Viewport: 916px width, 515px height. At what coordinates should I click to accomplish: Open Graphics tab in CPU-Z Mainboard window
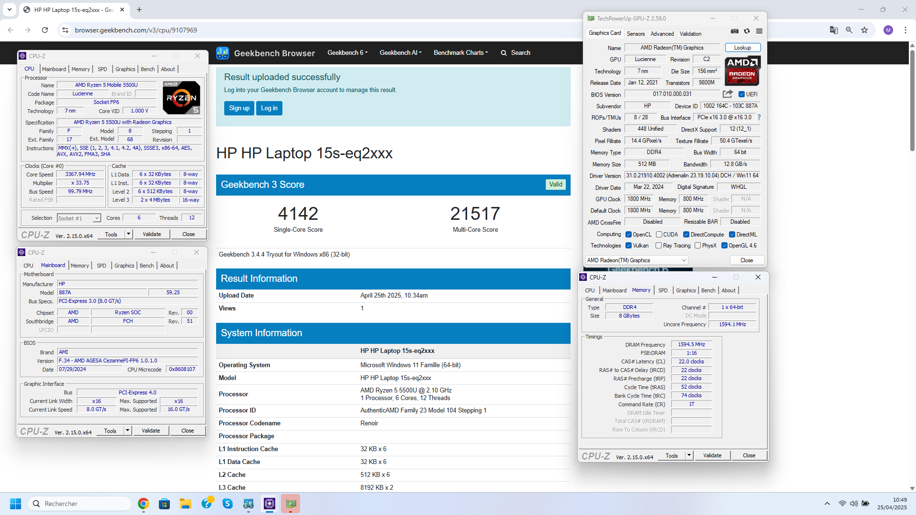coord(124,266)
